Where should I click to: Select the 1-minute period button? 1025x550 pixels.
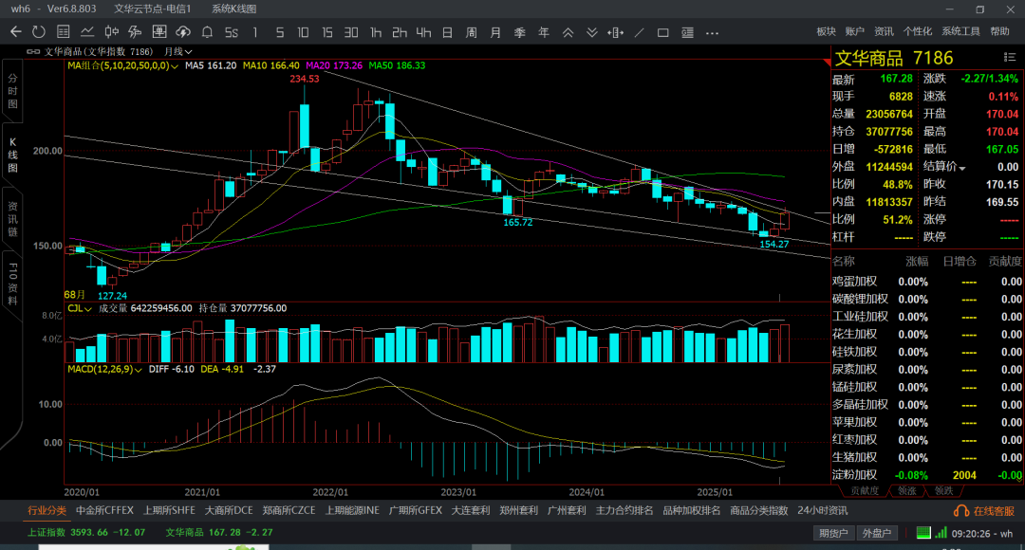(255, 32)
